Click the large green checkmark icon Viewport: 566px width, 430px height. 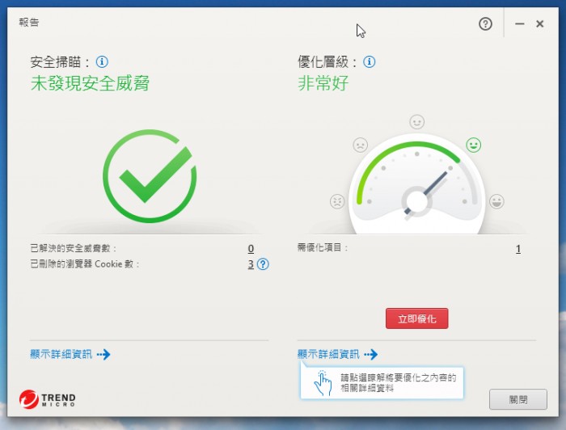point(150,175)
